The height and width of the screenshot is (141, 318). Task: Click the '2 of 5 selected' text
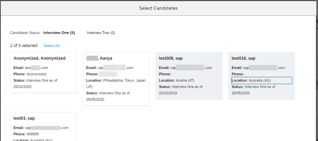tap(24, 46)
